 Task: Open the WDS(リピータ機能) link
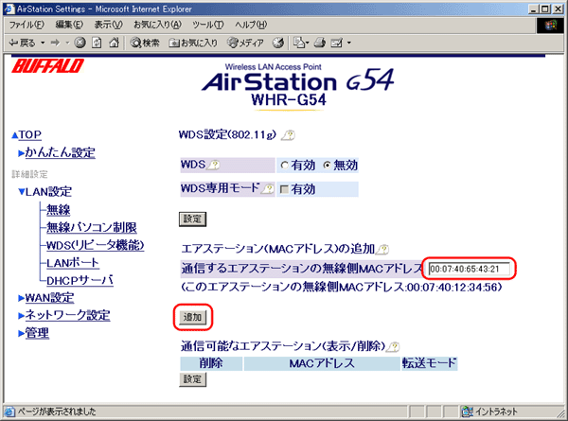96,245
